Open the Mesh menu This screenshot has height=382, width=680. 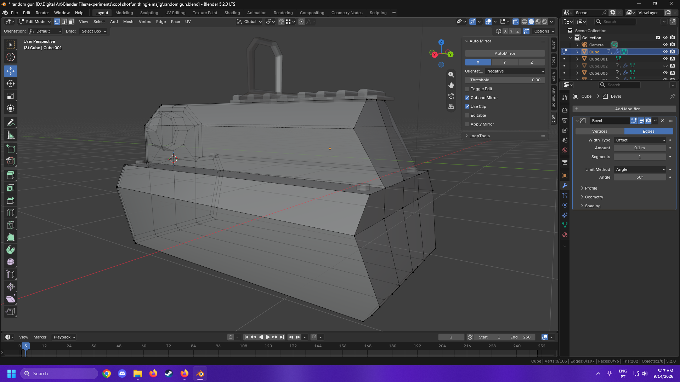128,22
